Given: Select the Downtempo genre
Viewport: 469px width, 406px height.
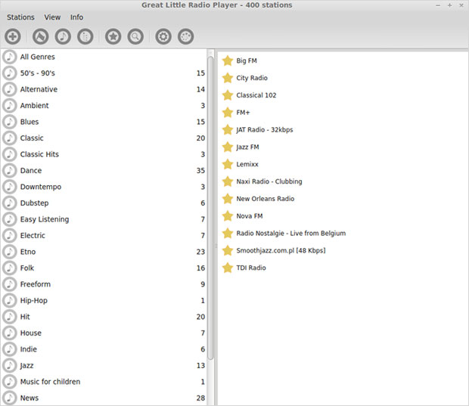Looking at the screenshot, I should point(104,187).
